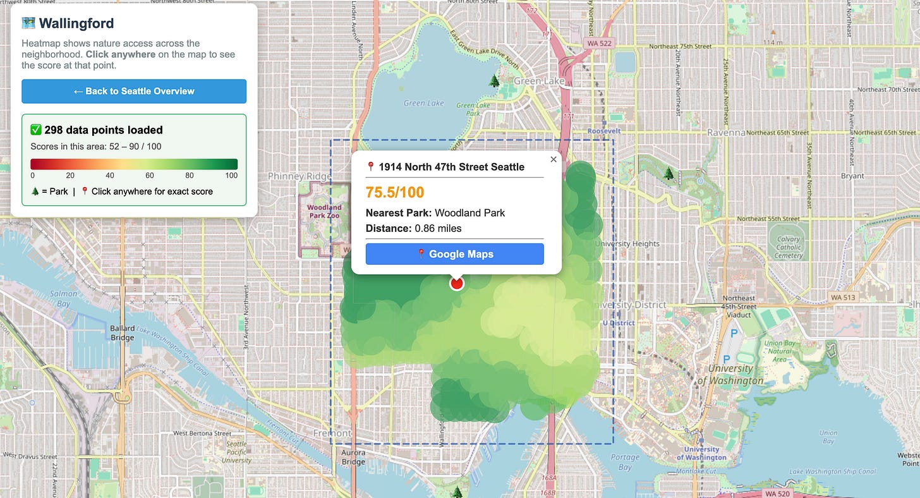This screenshot has width=920, height=498.
Task: Click the '1914 North 47th Street Seattle' address
Action: click(451, 167)
